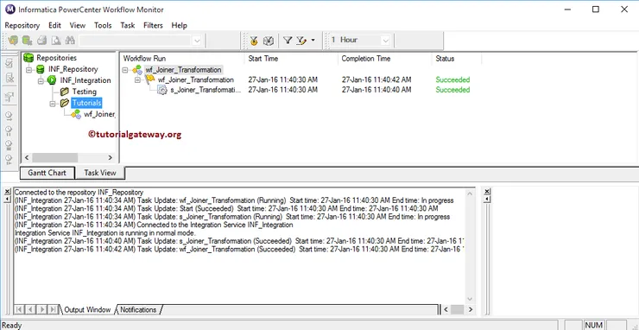Click the INF_Repository green database icon
This screenshot has height=330, width=639.
click(41, 69)
